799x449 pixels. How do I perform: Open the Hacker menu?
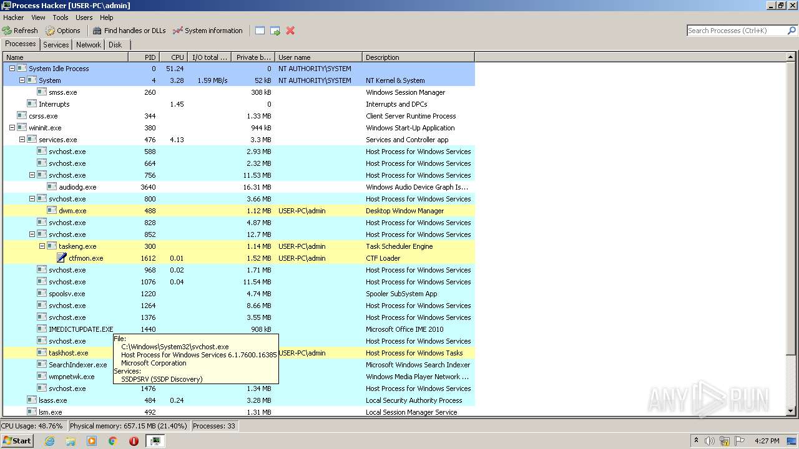click(x=14, y=17)
